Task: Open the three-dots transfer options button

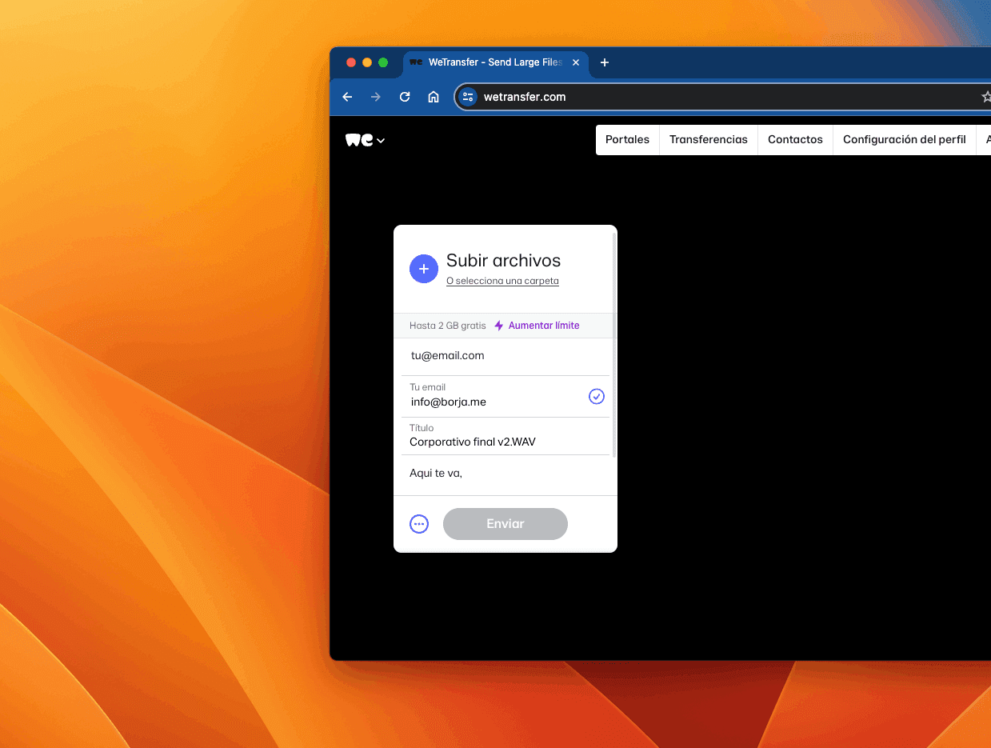Action: [x=419, y=524]
